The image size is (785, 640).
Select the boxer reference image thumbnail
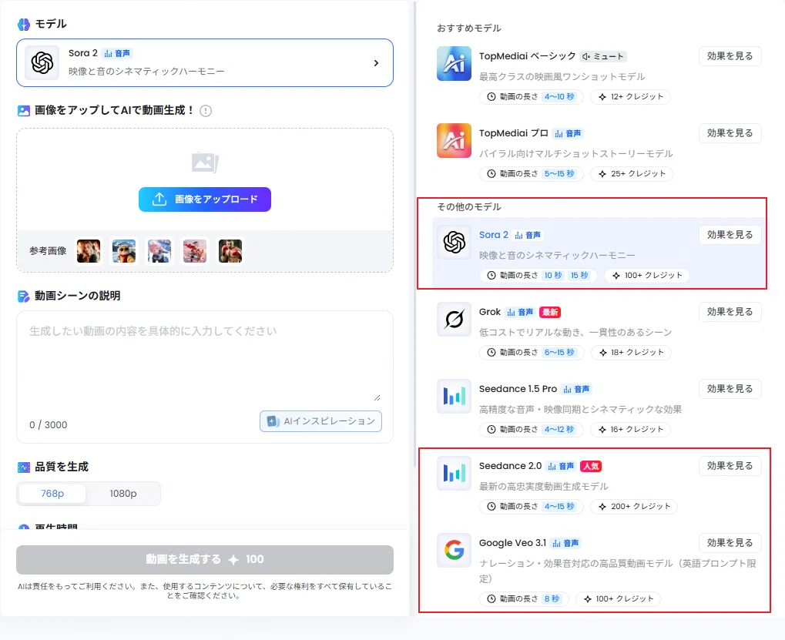(231, 251)
